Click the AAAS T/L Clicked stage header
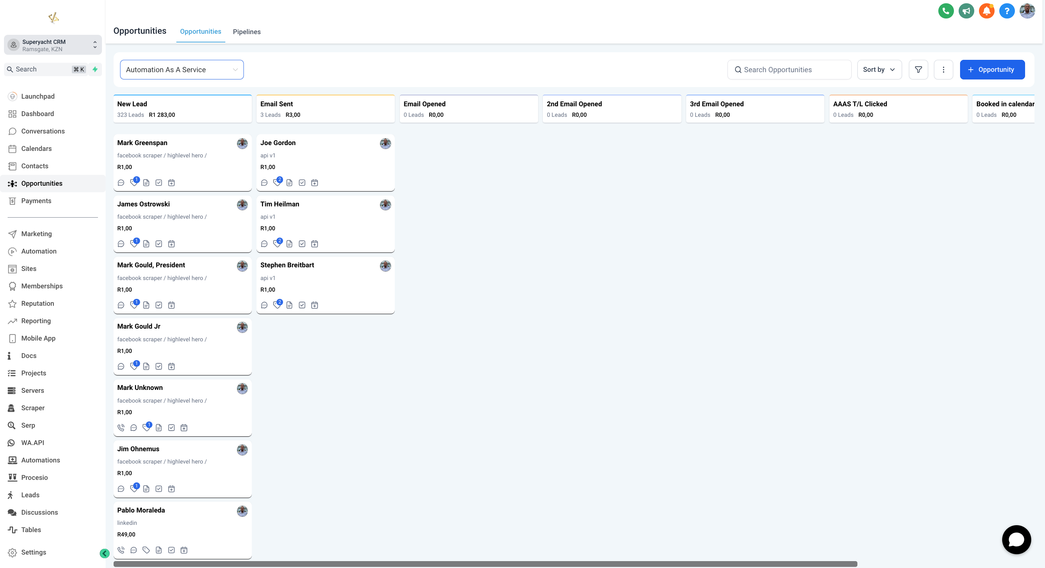 [x=898, y=109]
